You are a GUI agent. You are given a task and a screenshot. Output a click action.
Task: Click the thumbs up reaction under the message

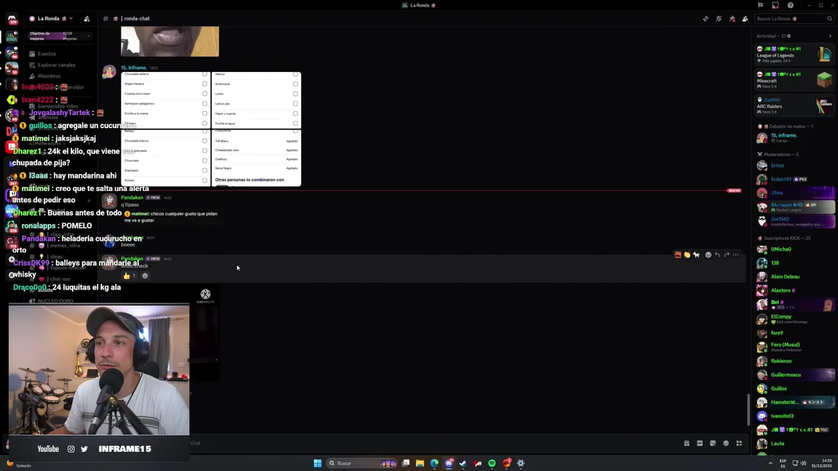pos(130,275)
